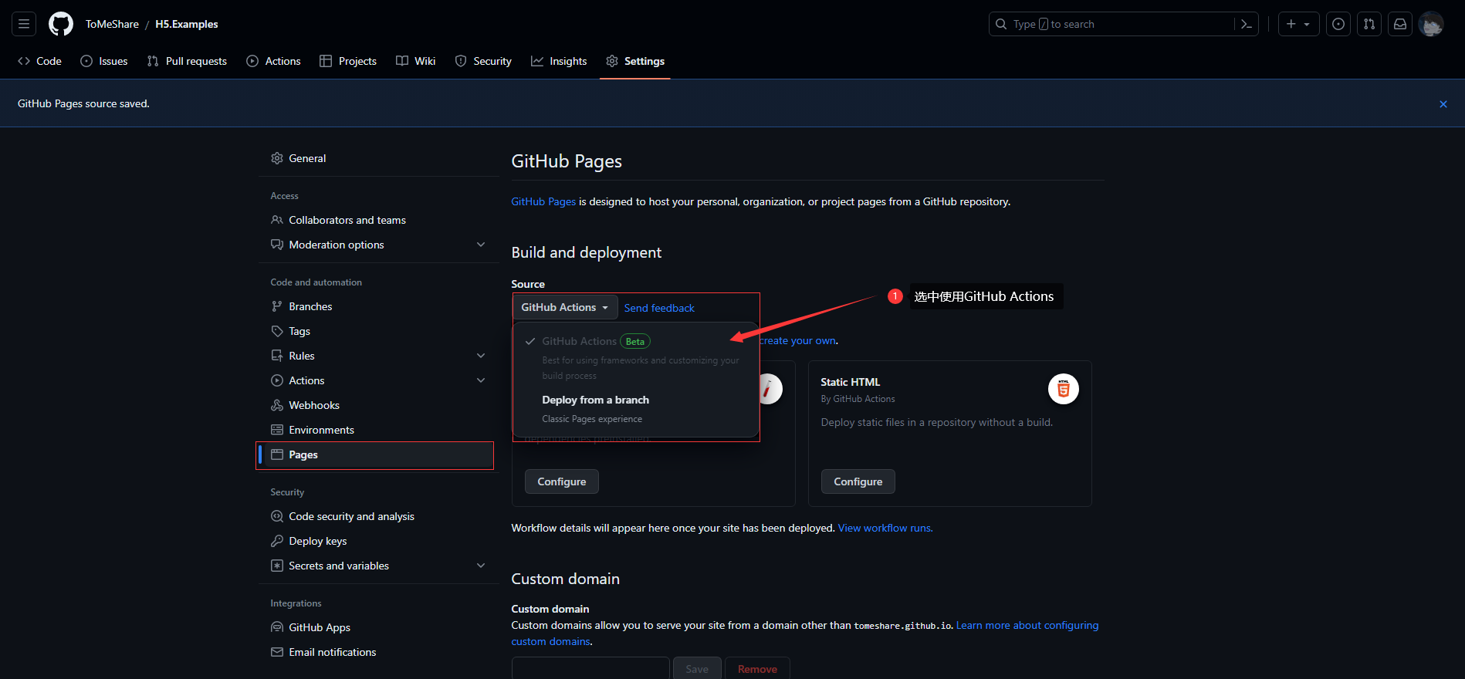This screenshot has width=1465, height=679.
Task: Select Pages in the sidebar
Action: pos(378,454)
